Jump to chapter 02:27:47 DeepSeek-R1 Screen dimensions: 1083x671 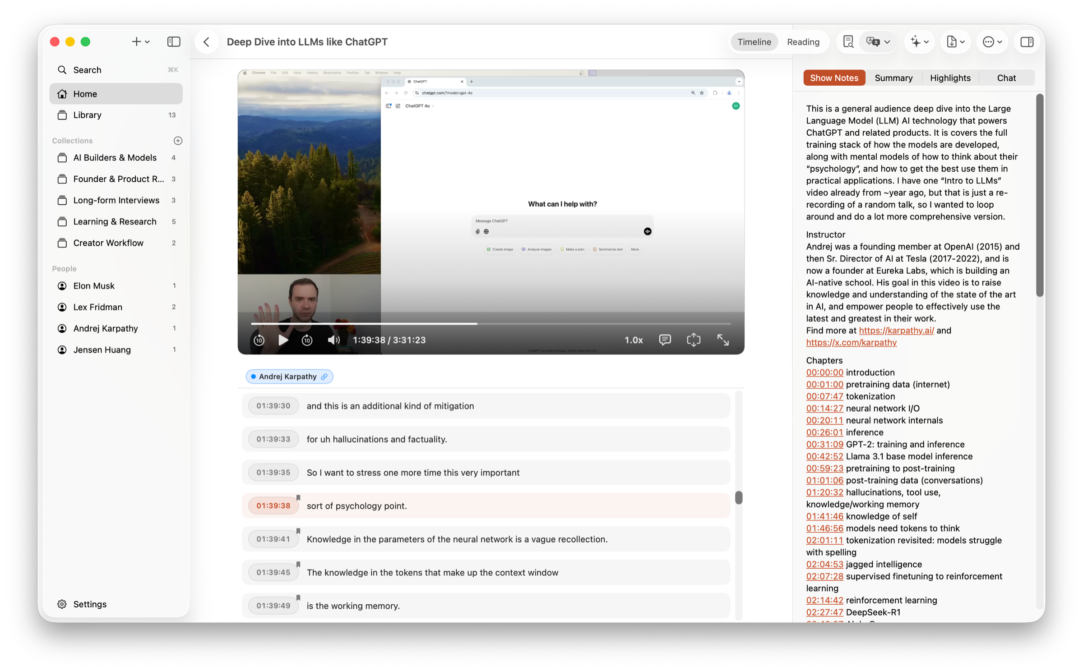coord(824,612)
